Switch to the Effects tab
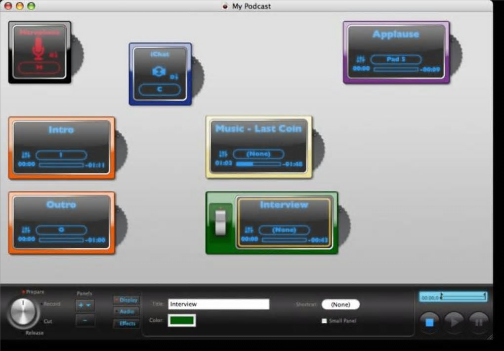Image resolution: width=504 pixels, height=351 pixels. coord(126,323)
